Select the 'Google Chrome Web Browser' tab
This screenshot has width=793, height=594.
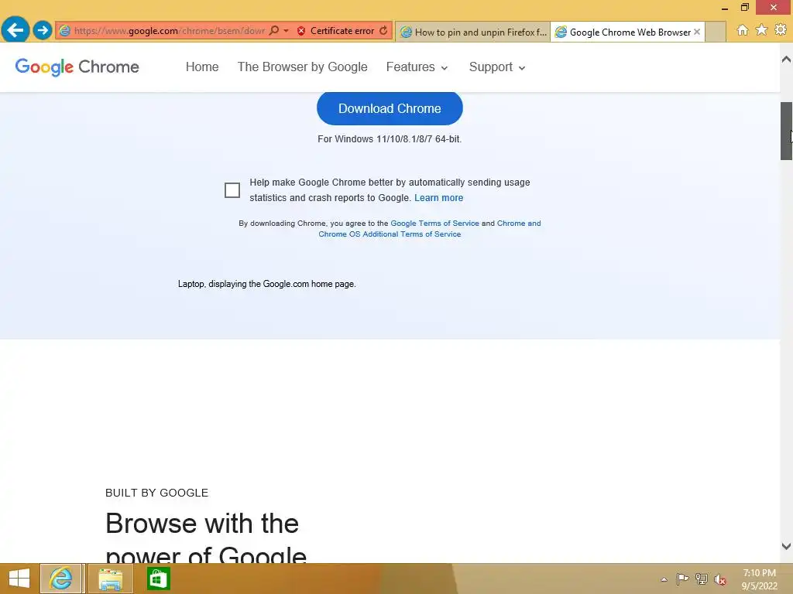coord(623,32)
